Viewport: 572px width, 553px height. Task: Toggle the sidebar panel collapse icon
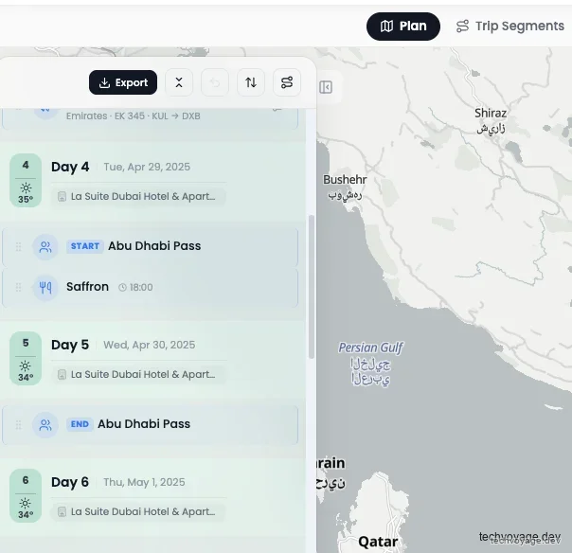click(x=326, y=87)
